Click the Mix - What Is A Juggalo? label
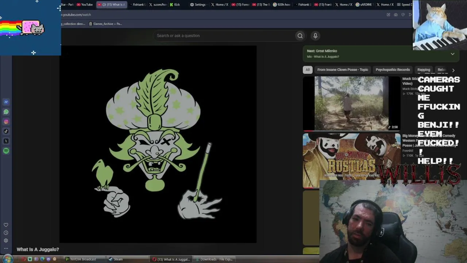 323,57
